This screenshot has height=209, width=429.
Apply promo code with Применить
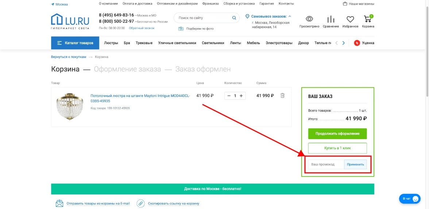[355, 165]
